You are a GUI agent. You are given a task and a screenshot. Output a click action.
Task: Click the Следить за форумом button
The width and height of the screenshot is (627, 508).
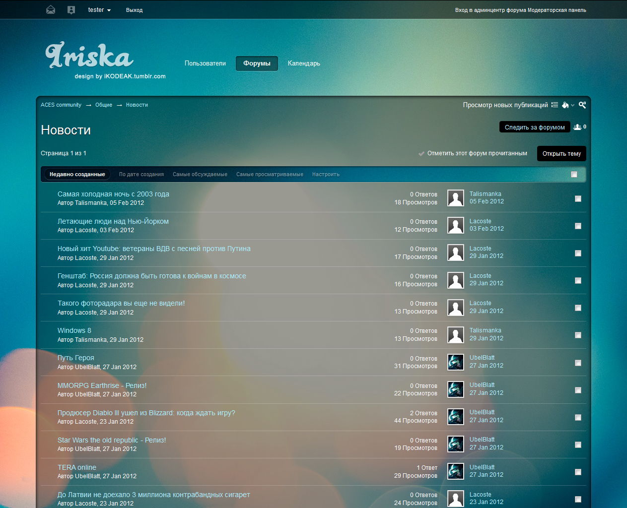(x=534, y=127)
